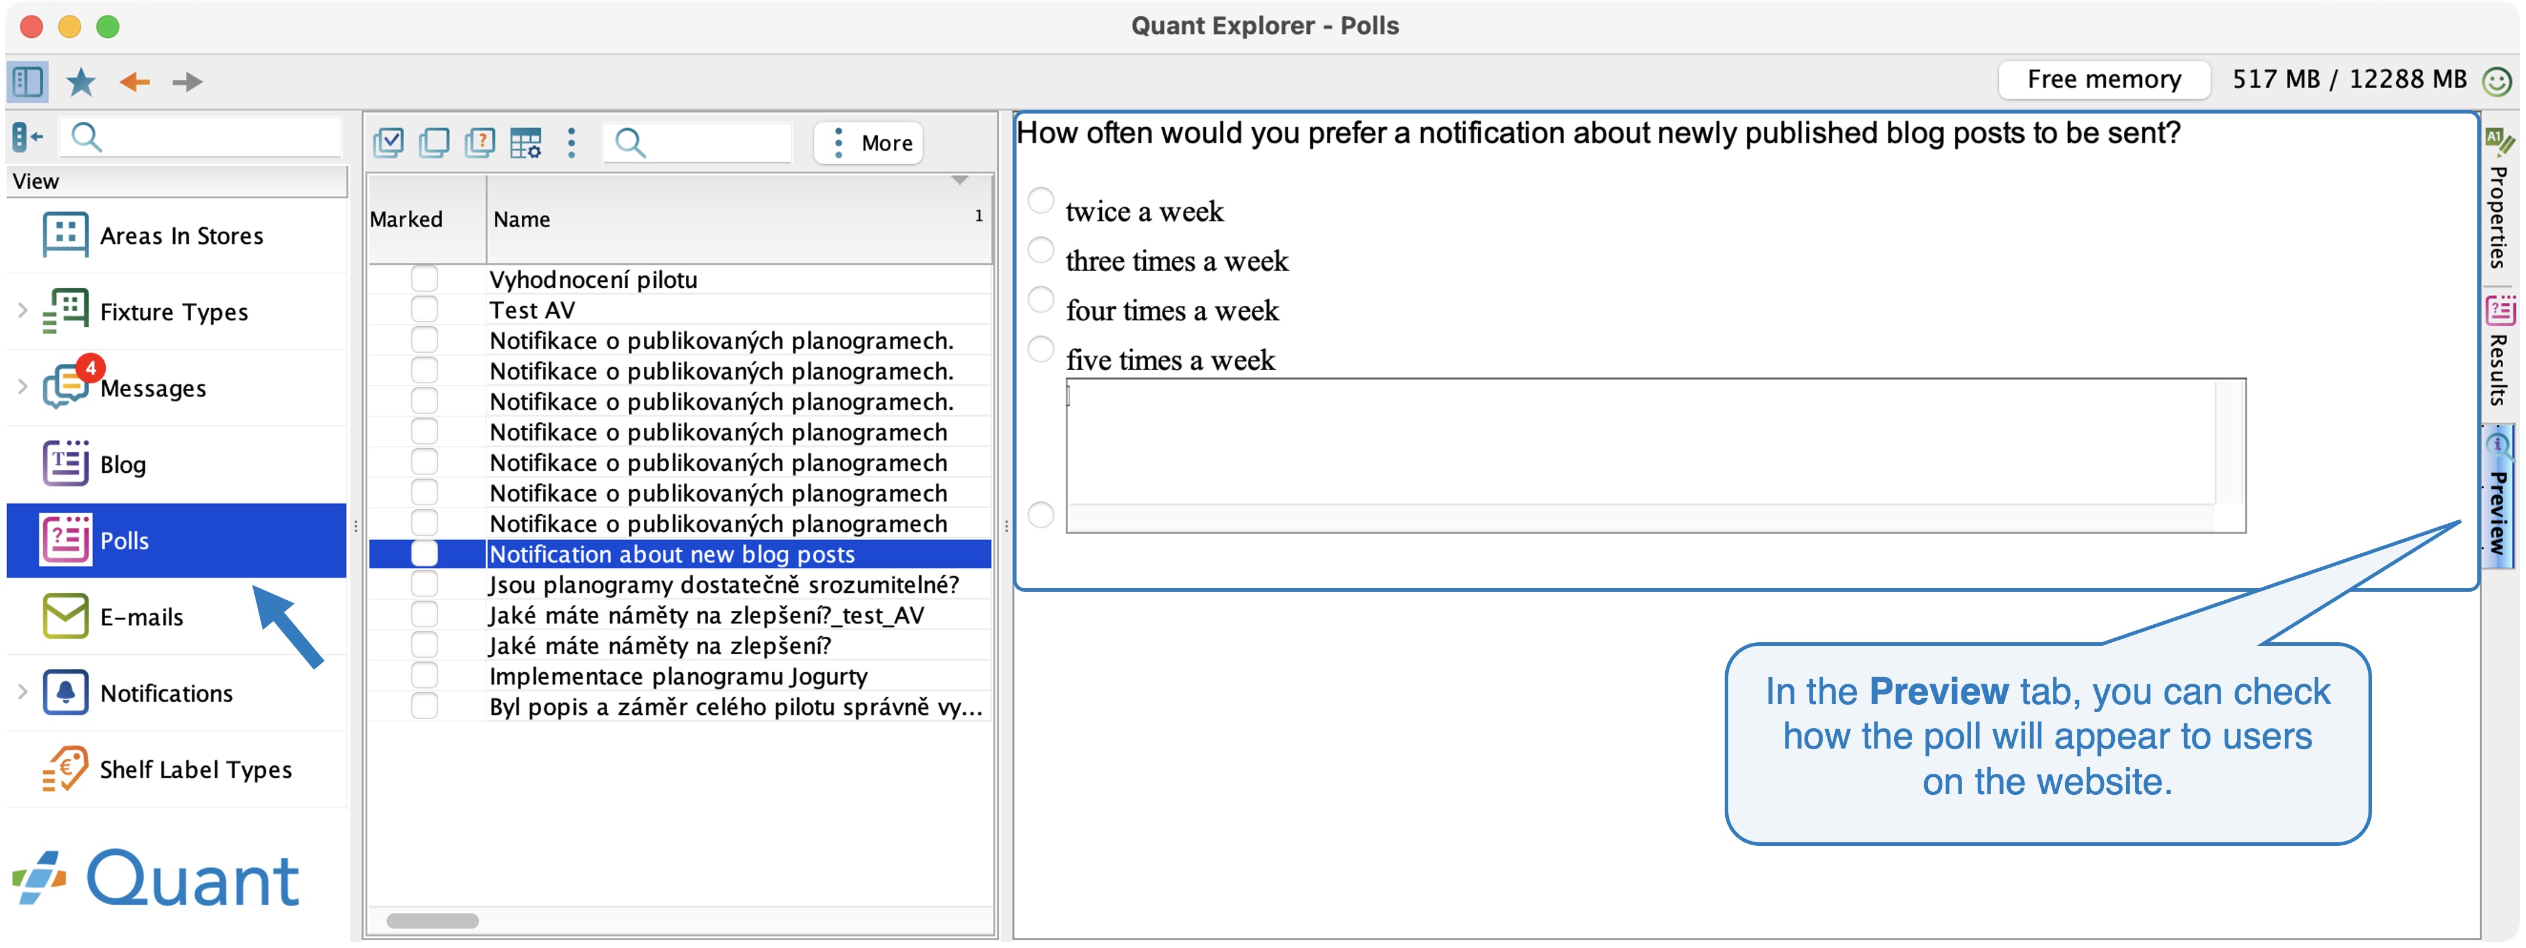The image size is (2526, 948).
Task: Click the Blog icon
Action: click(x=65, y=464)
